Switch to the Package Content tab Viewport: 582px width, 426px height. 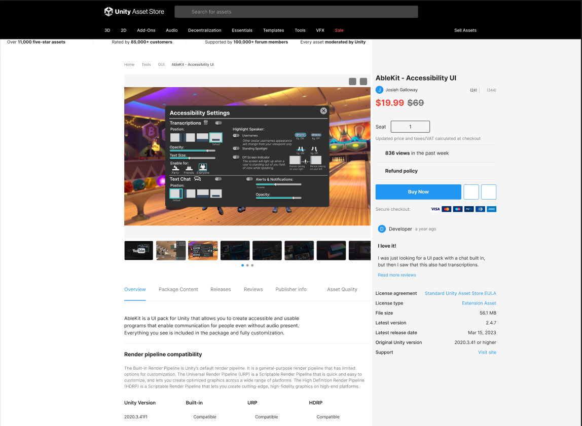pos(178,289)
